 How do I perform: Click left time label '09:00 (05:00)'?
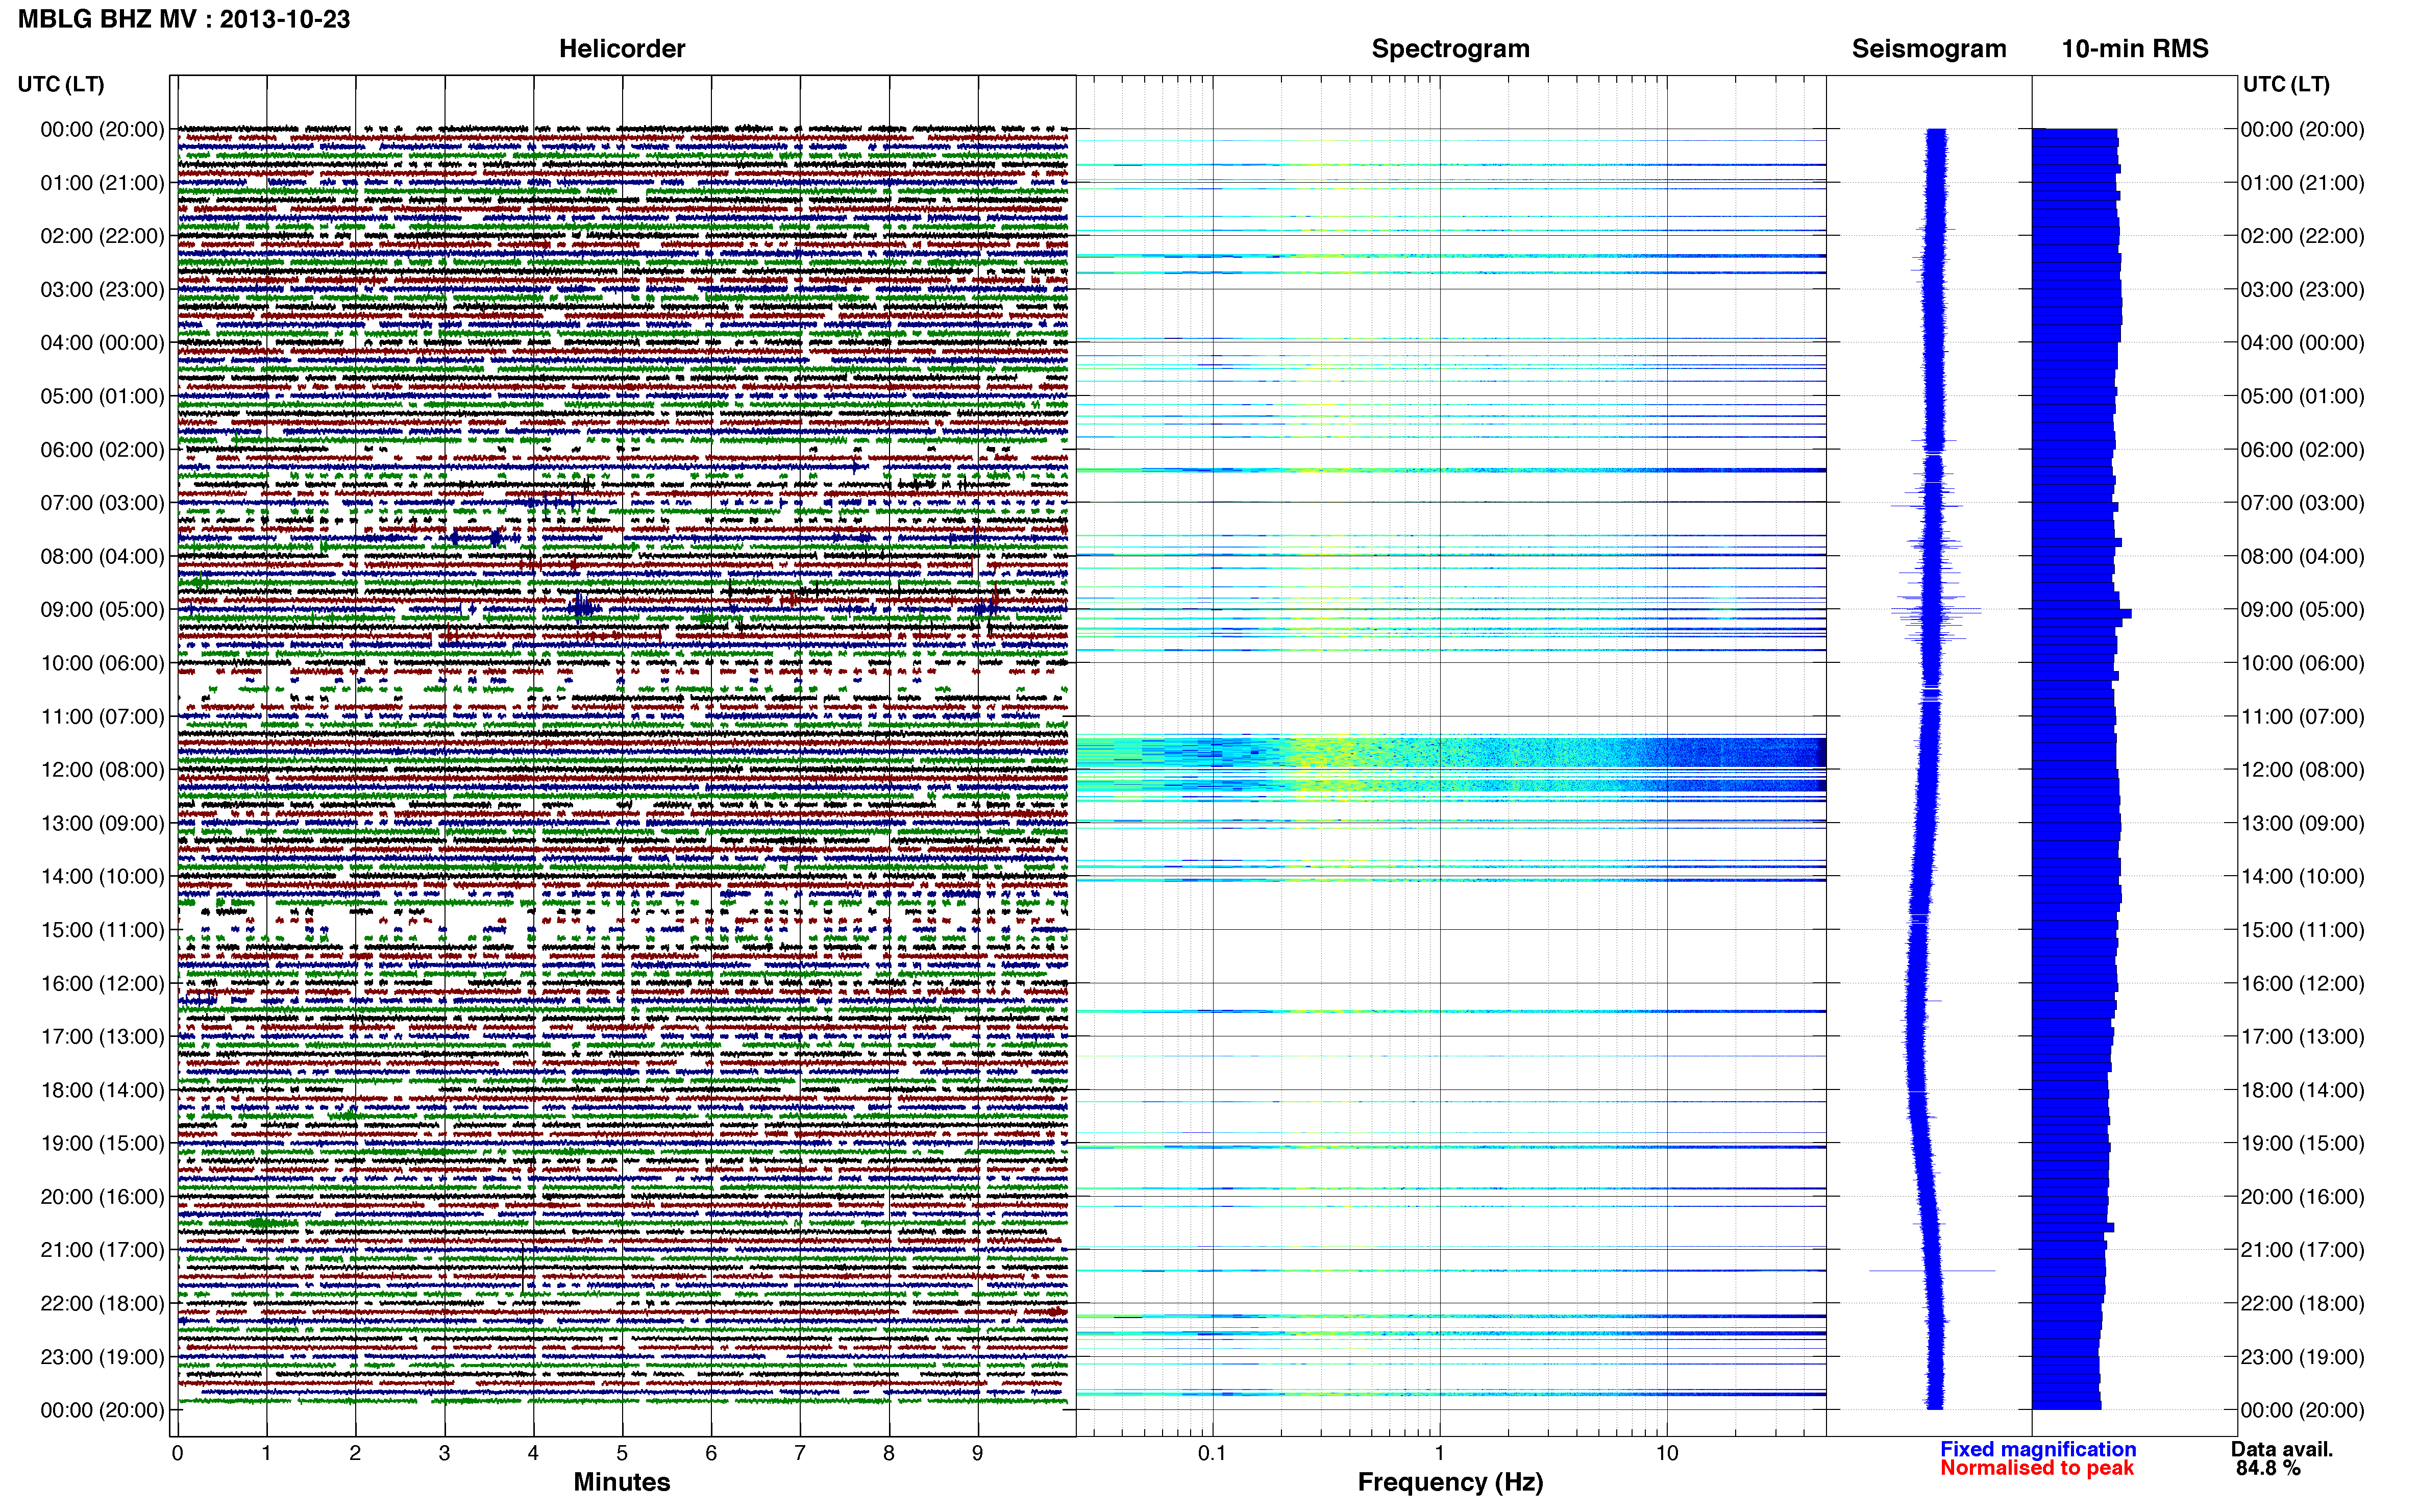[x=102, y=610]
